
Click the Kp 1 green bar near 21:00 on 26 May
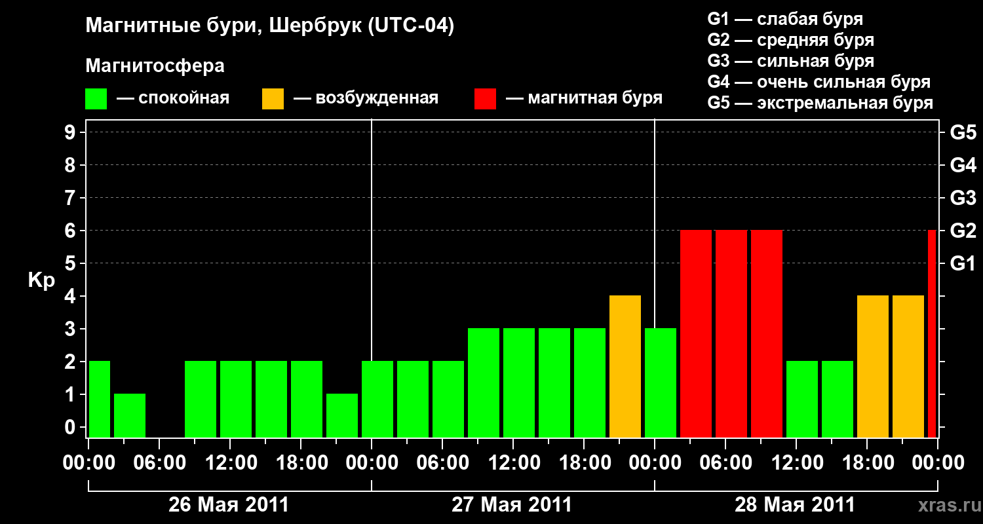pyautogui.click(x=342, y=415)
